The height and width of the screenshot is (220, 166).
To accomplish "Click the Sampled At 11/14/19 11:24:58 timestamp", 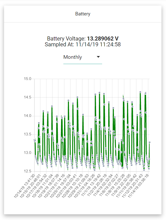I will click(x=83, y=45).
